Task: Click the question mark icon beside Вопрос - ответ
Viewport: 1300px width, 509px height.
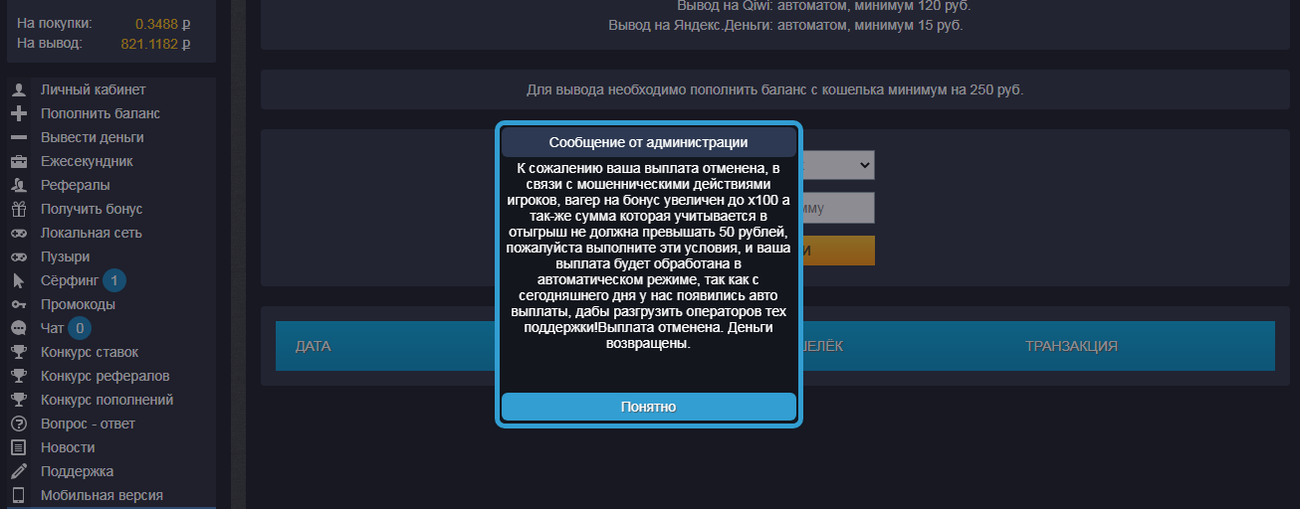Action: coord(19,424)
